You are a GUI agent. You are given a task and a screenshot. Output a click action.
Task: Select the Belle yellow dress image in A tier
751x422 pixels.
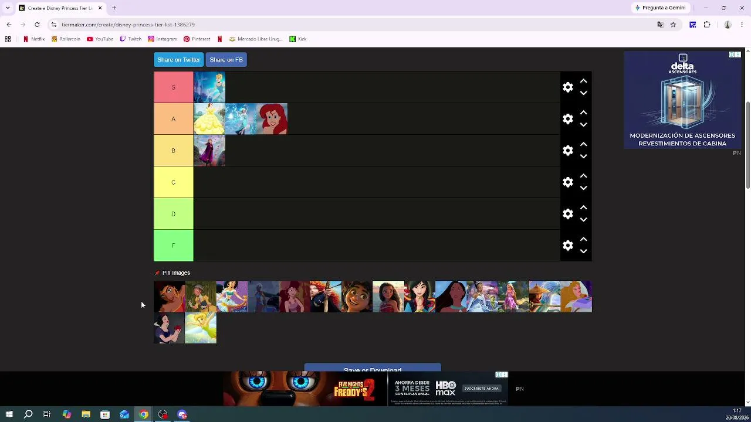click(209, 119)
